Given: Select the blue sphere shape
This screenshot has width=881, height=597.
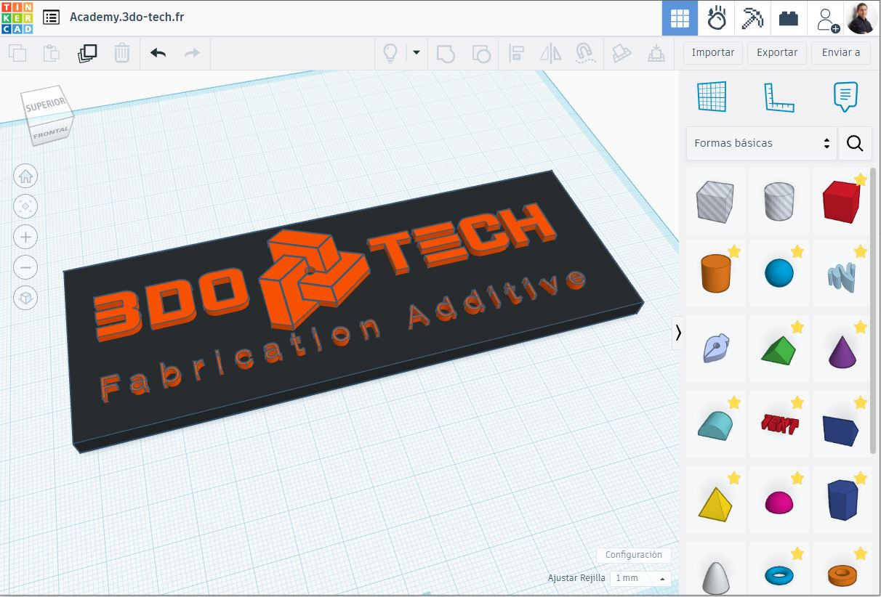Looking at the screenshot, I should (x=779, y=273).
